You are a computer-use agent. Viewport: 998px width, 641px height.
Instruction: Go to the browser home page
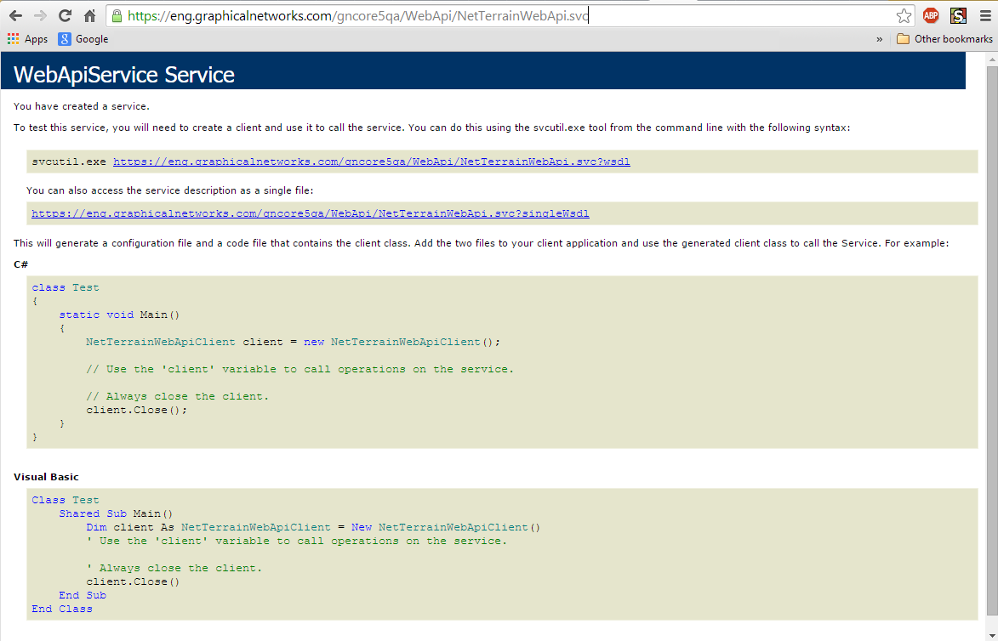(x=89, y=15)
